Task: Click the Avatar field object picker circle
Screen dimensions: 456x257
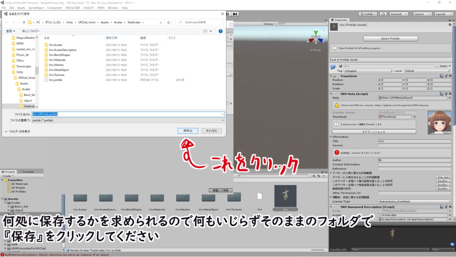Action: coord(449,215)
